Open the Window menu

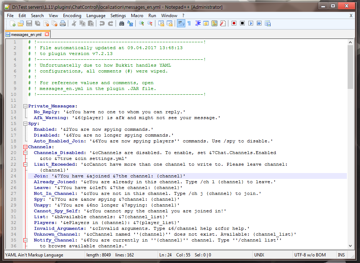(169, 16)
